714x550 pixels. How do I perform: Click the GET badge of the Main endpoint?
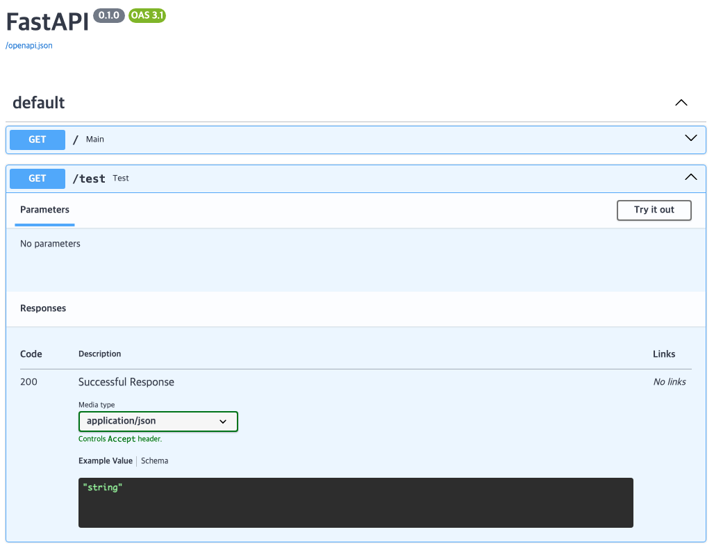[38, 140]
